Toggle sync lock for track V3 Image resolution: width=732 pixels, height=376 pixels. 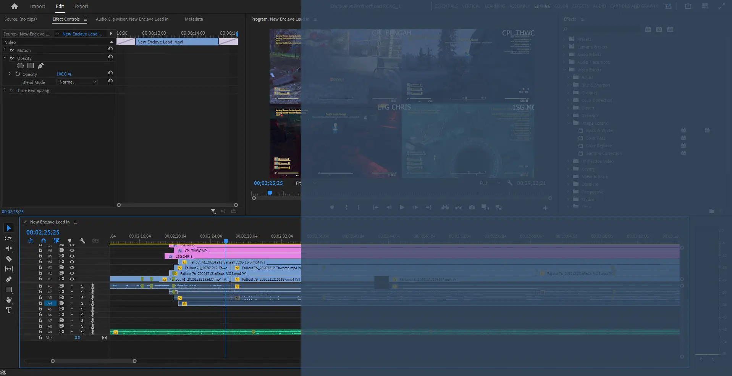point(61,268)
